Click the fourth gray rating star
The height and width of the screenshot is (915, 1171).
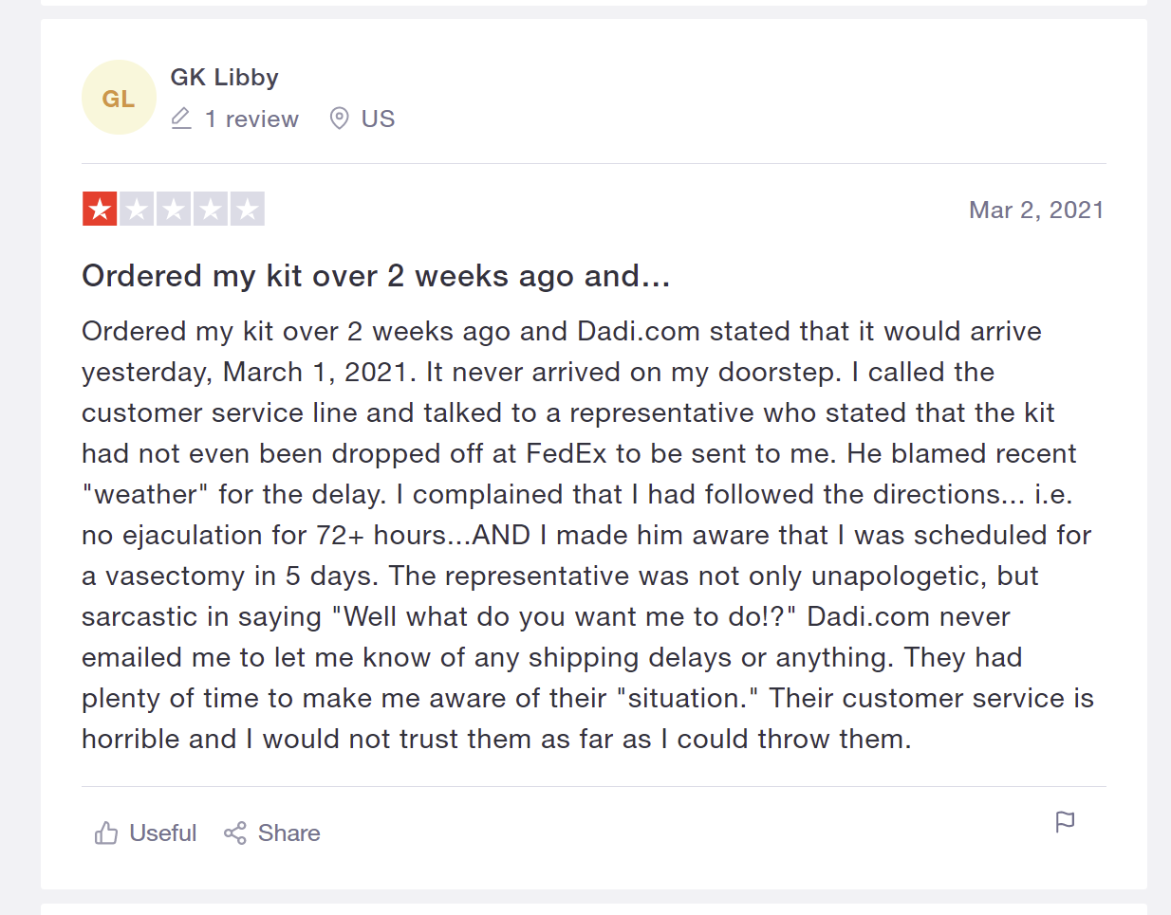click(211, 209)
